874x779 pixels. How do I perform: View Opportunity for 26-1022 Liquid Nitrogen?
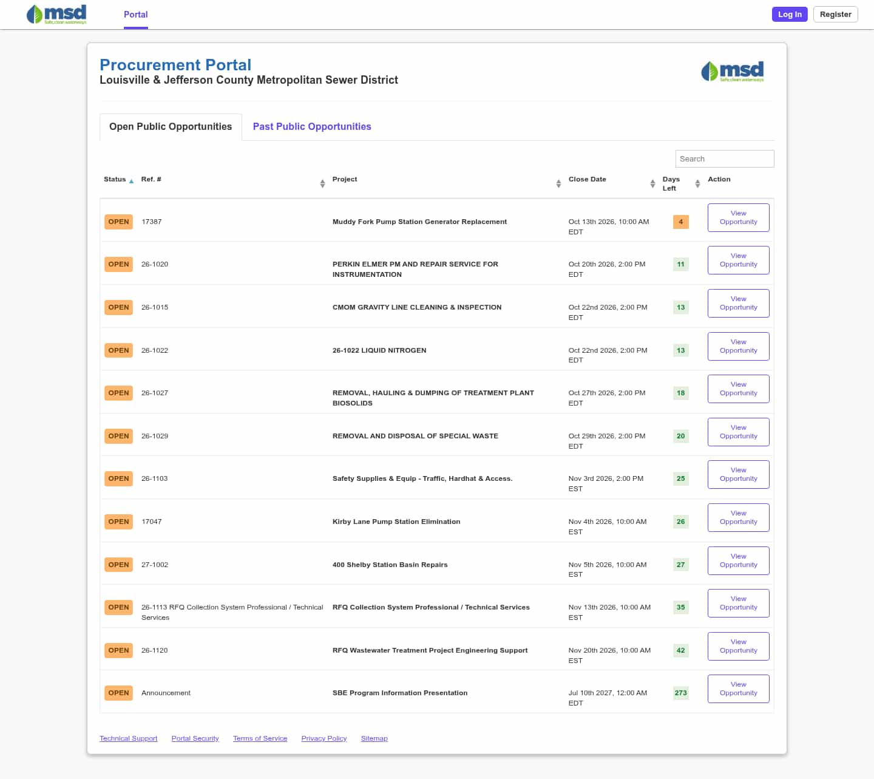coord(738,346)
